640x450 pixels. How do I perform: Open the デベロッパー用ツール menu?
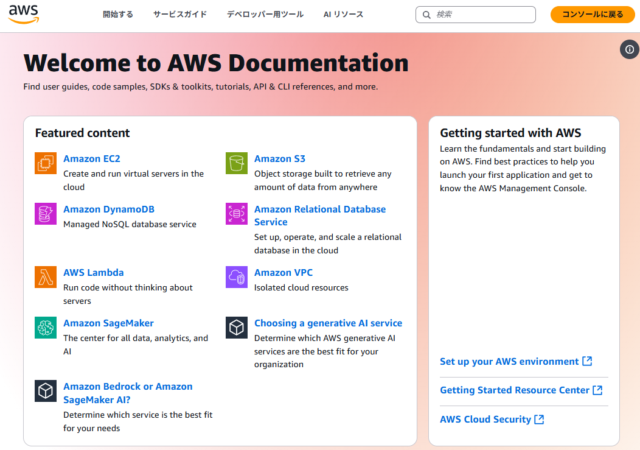(x=265, y=14)
